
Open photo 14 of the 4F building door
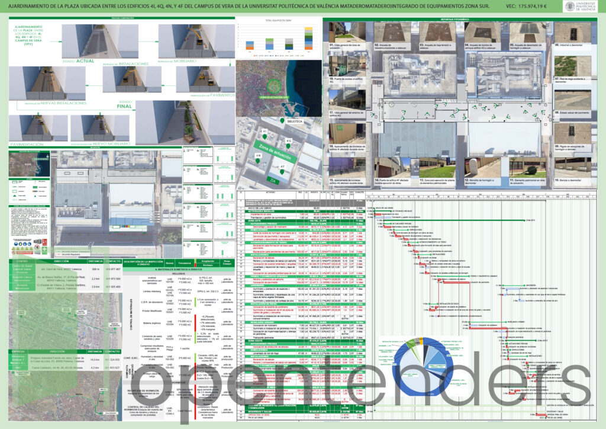[x=392, y=168]
